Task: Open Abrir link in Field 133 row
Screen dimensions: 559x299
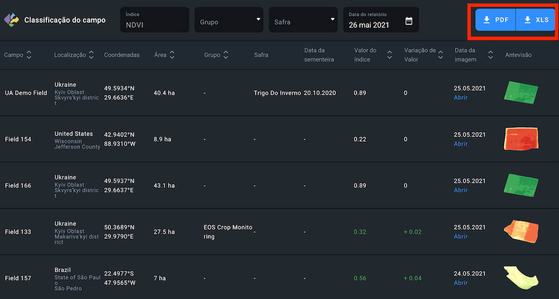Action: pyautogui.click(x=461, y=237)
